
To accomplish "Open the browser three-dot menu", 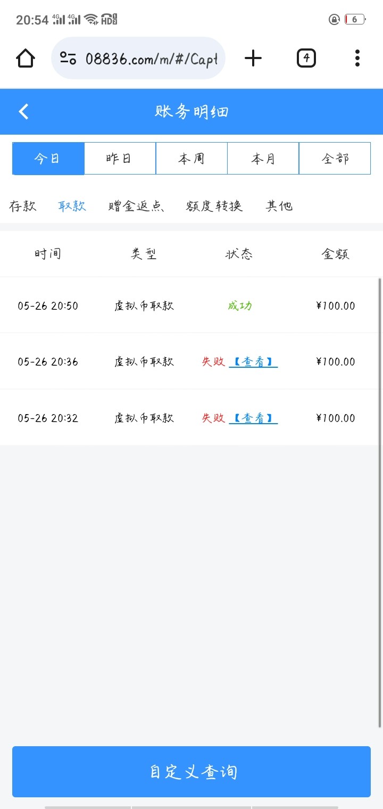I will [x=357, y=58].
